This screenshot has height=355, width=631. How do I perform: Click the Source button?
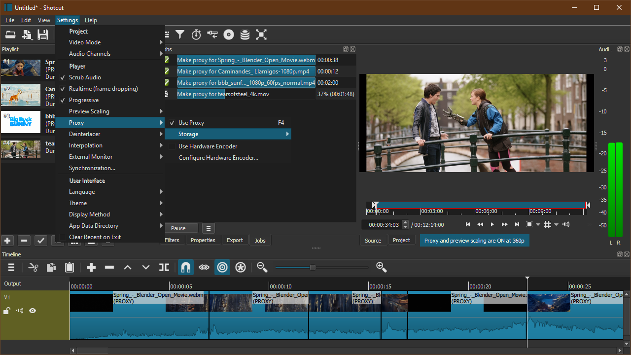tap(373, 240)
